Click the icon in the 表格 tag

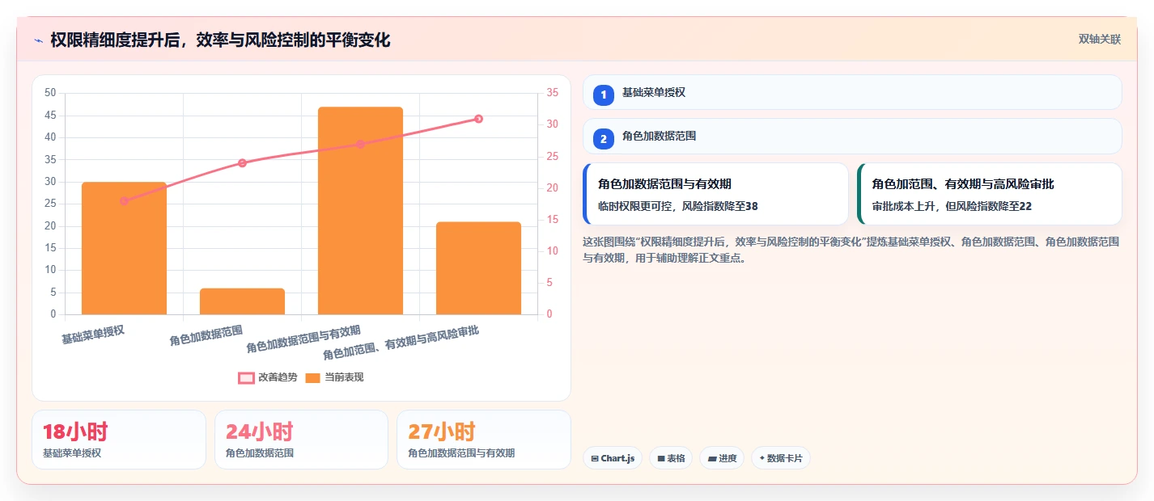tap(661, 458)
